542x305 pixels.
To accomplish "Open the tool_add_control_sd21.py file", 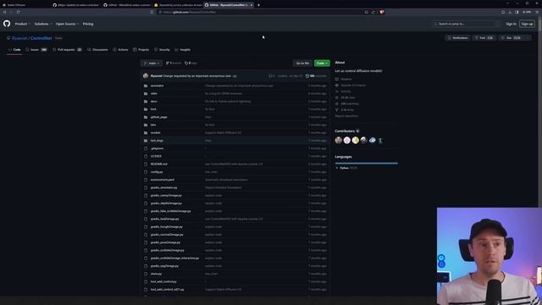I will [x=168, y=290].
